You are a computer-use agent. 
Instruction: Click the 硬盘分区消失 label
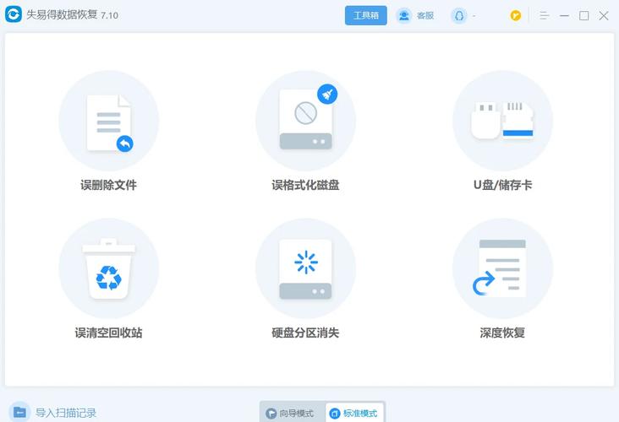pos(305,333)
